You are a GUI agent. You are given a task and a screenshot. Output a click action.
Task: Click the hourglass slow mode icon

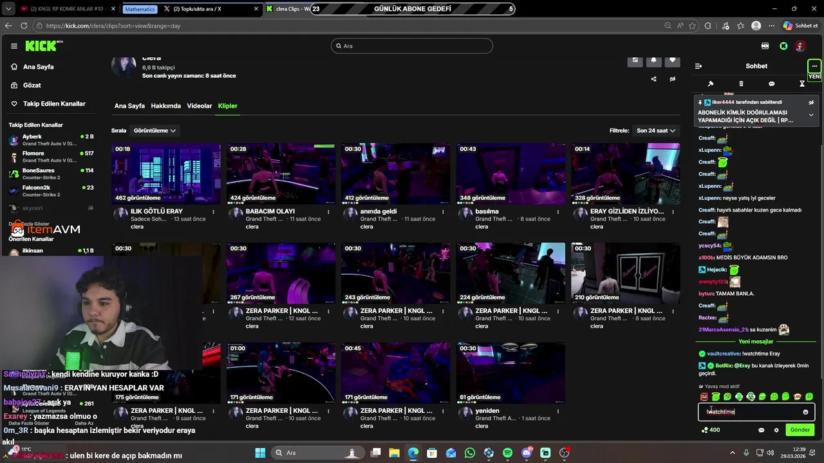[802, 84]
